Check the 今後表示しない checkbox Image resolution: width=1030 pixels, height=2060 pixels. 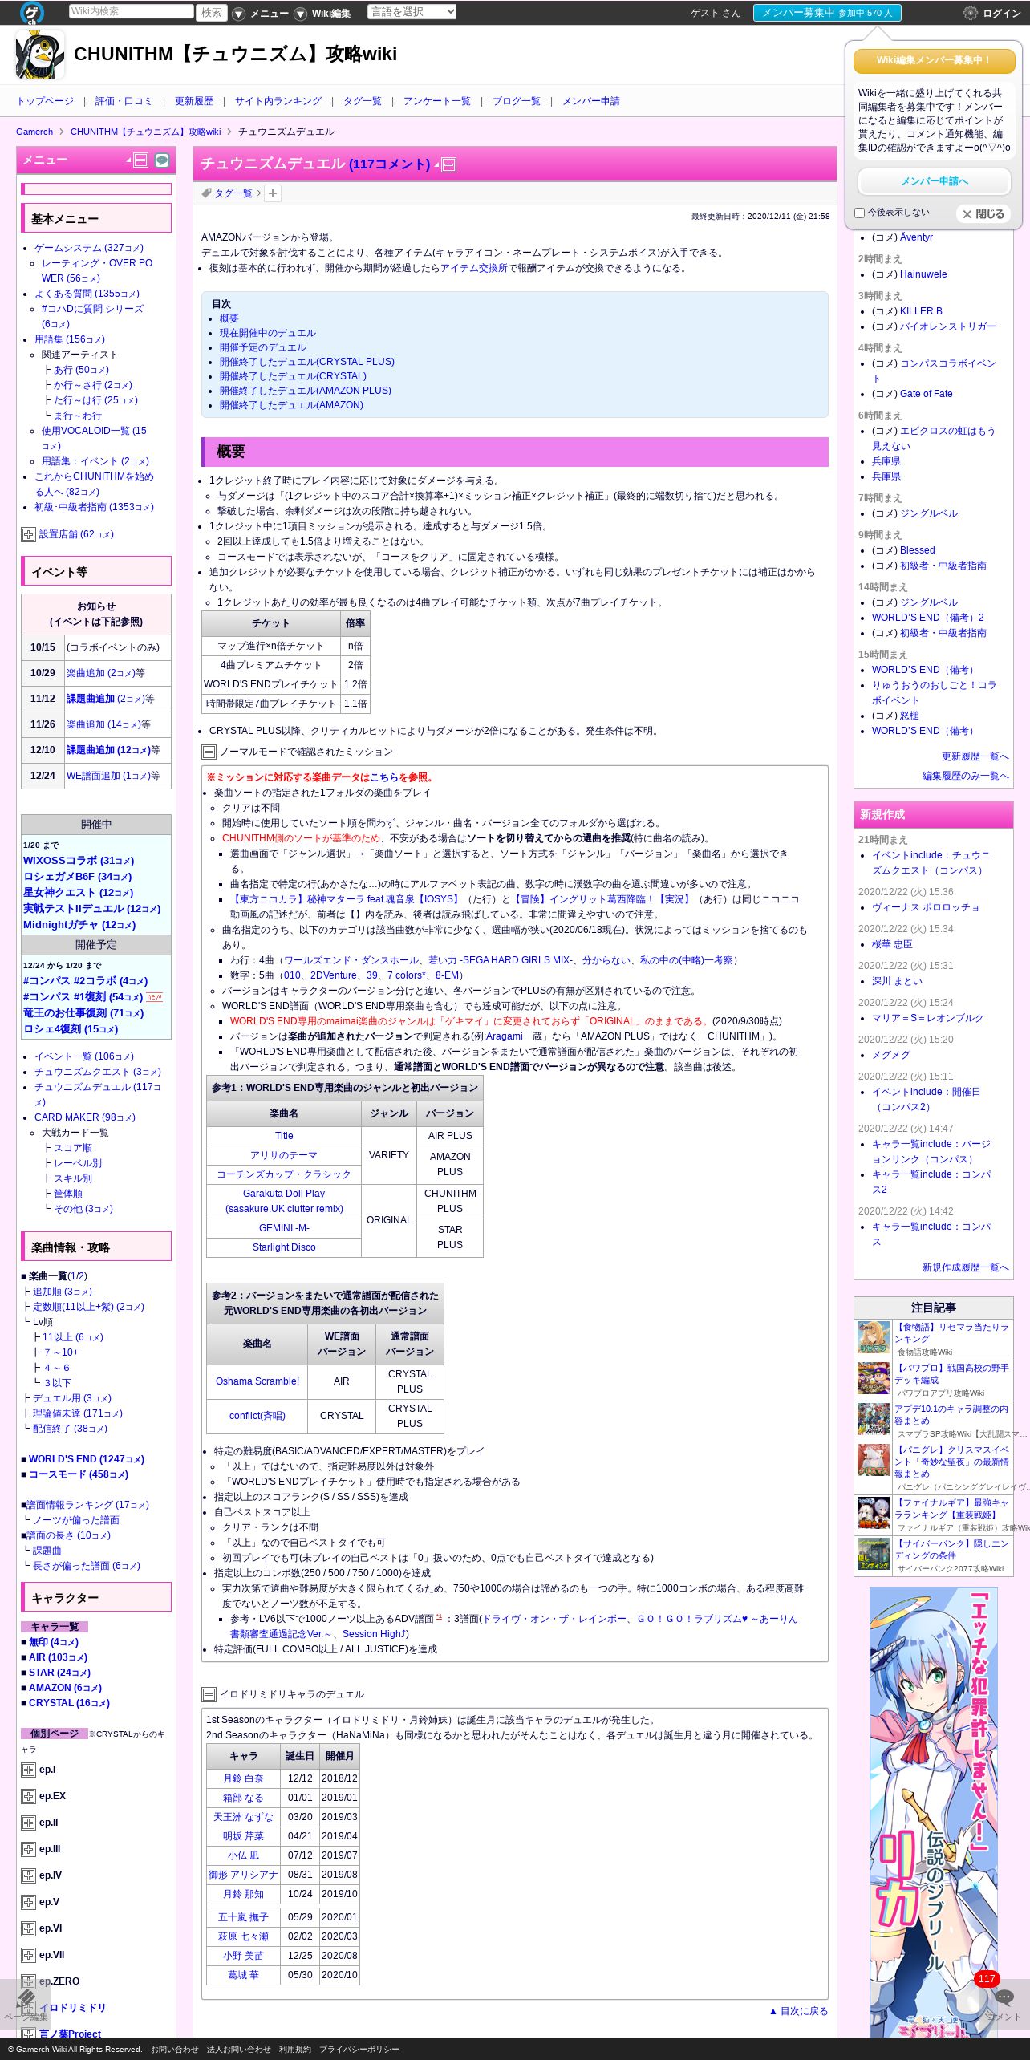(x=859, y=213)
